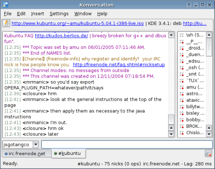Click the topic edit pencil icon
This screenshot has height=169, width=215.
(6, 23)
